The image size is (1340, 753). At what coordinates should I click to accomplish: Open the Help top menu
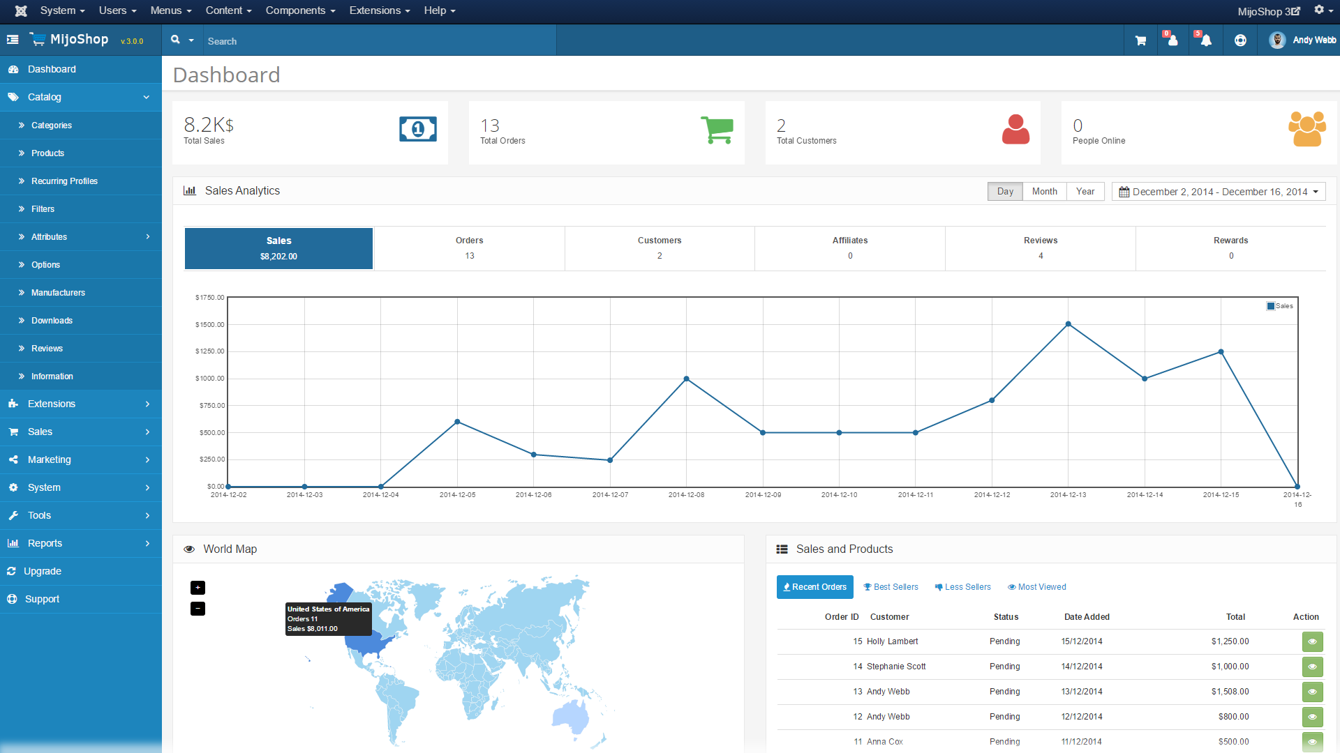tap(439, 10)
